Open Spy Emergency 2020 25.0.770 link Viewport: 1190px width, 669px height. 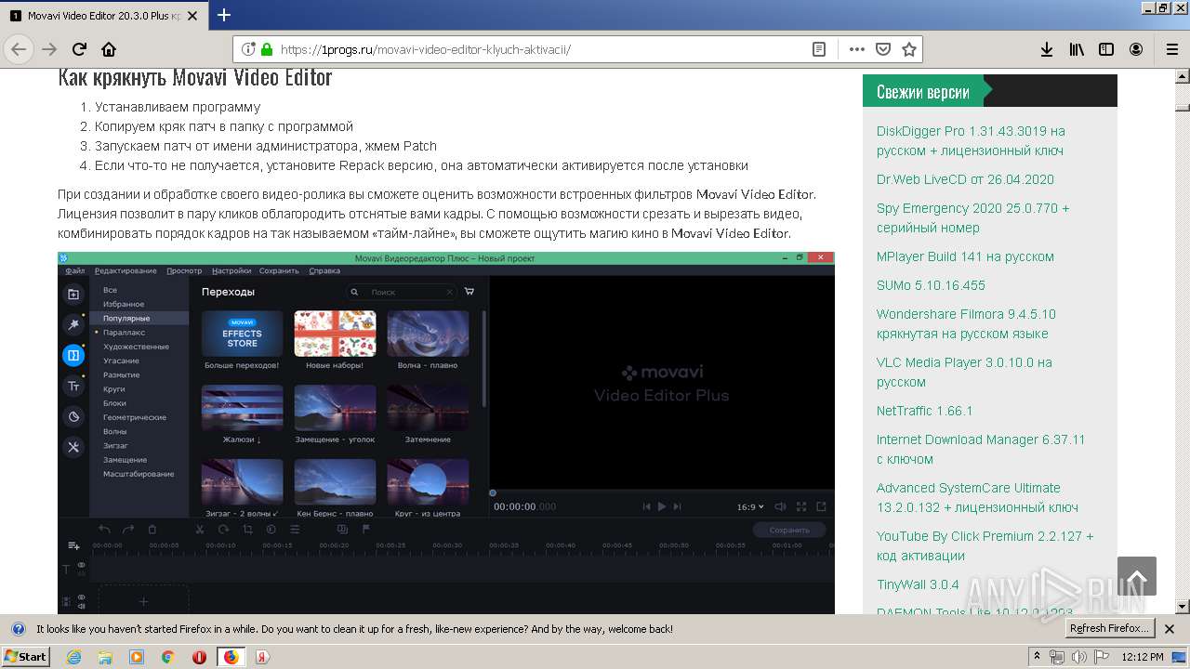click(x=972, y=217)
